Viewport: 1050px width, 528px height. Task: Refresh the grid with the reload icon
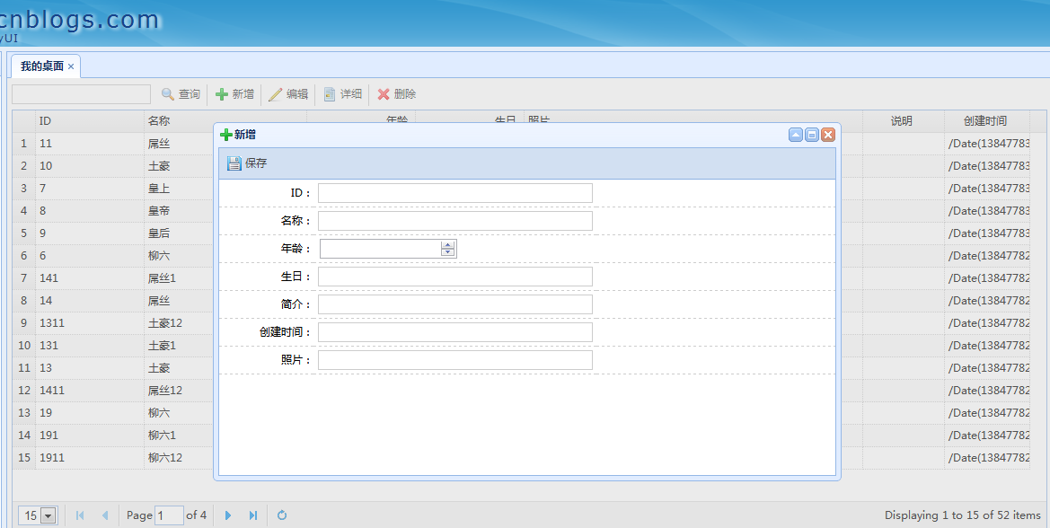(x=281, y=515)
